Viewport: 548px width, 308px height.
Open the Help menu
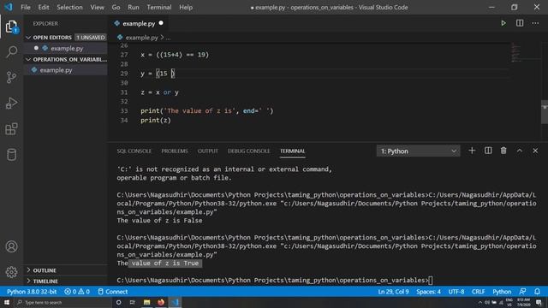[186, 7]
